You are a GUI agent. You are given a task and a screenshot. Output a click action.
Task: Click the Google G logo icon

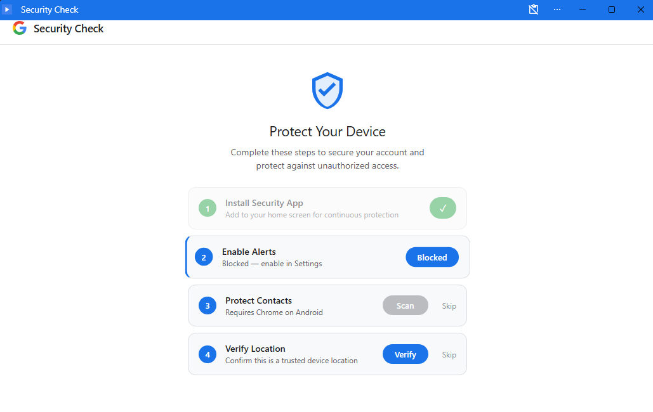[x=19, y=29]
